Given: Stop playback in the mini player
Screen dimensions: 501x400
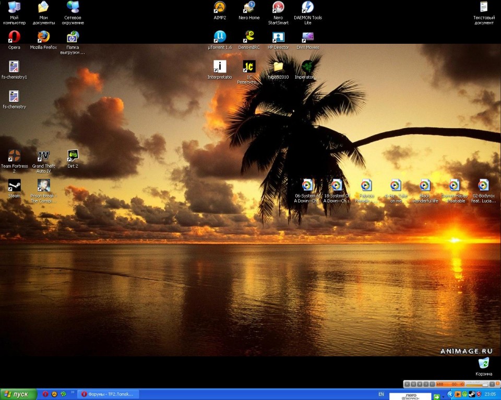Looking at the screenshot, I should [x=420, y=384].
